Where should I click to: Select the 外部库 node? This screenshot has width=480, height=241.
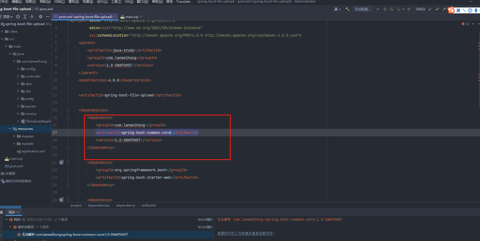tap(10, 173)
